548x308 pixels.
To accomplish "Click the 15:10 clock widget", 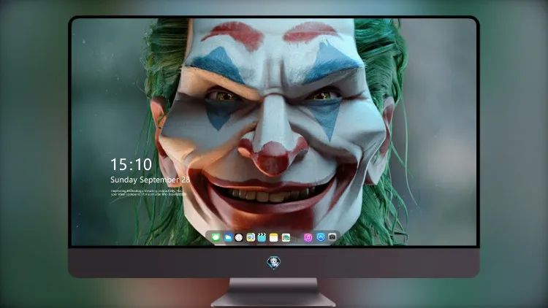I will click(x=131, y=164).
